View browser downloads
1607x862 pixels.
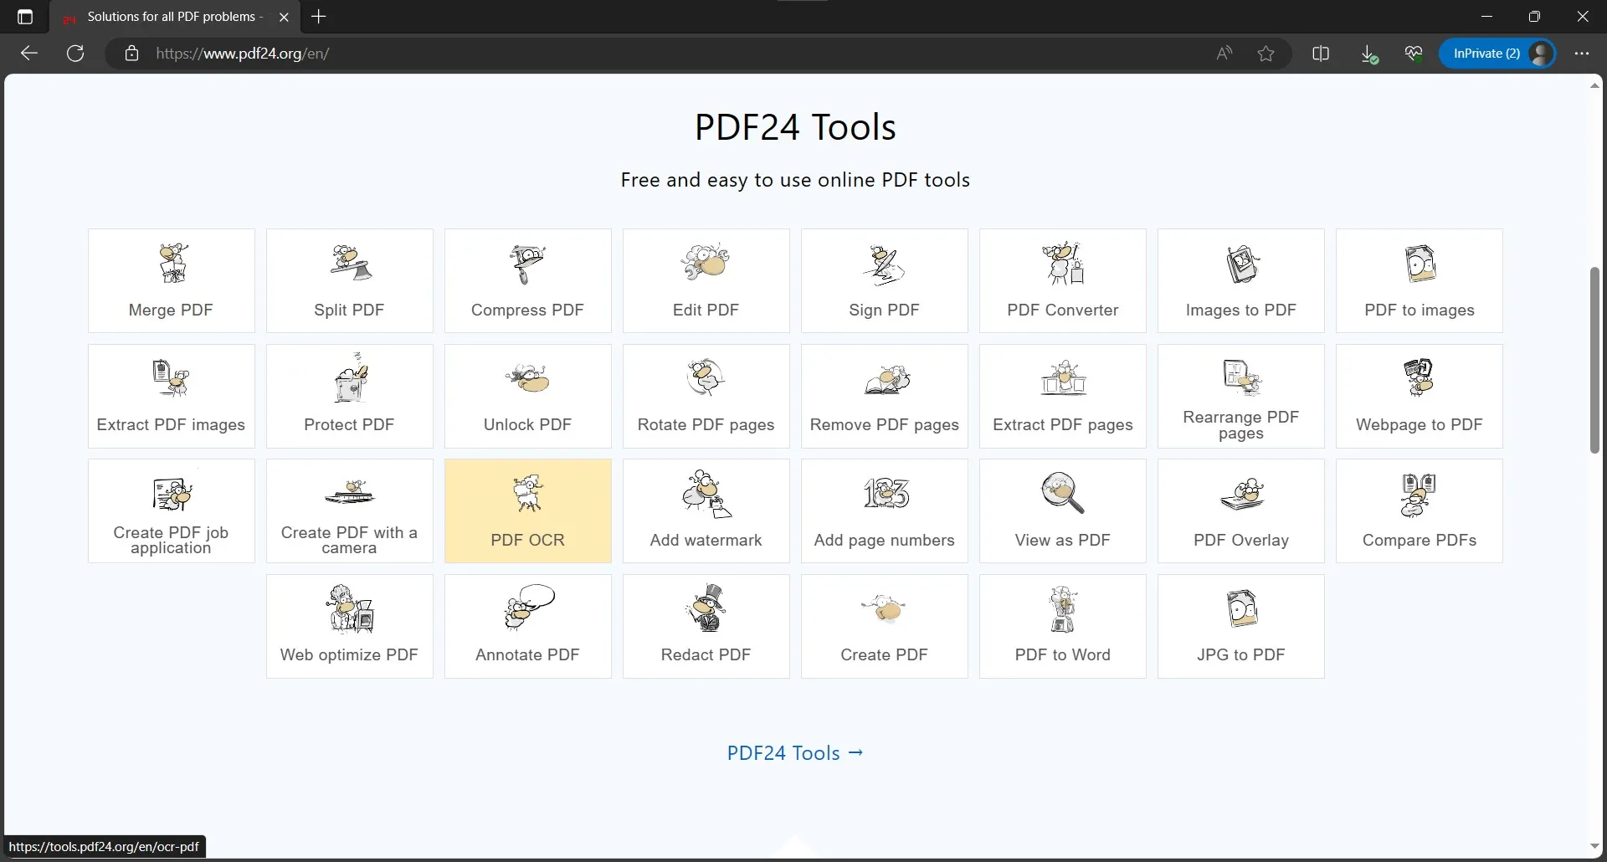[x=1369, y=53]
